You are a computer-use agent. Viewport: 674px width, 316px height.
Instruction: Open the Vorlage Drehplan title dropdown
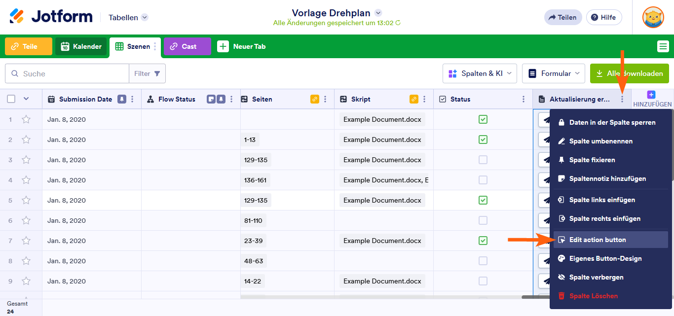coord(377,13)
